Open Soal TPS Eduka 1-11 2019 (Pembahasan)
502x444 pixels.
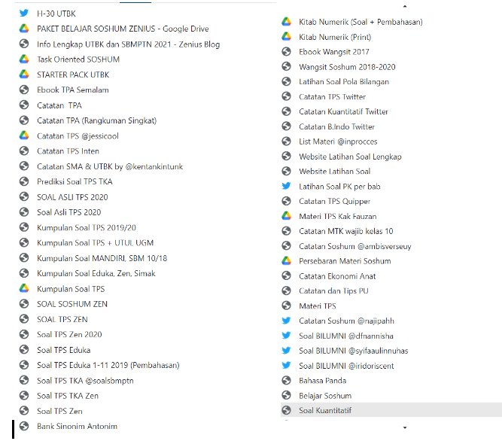coord(108,365)
